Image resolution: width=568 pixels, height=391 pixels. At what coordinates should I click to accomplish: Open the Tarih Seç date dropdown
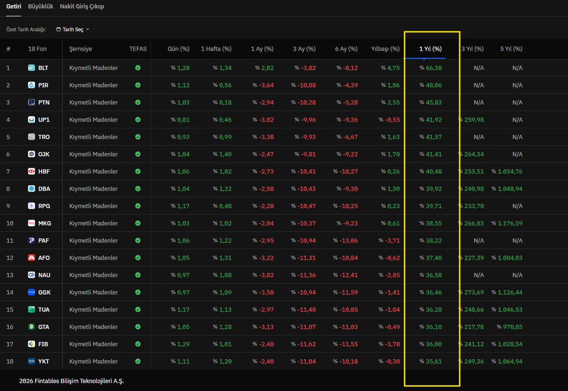(72, 29)
